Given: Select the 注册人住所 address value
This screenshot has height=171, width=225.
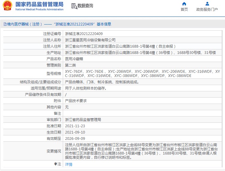Looking at the screenshot, I should click(120, 46).
